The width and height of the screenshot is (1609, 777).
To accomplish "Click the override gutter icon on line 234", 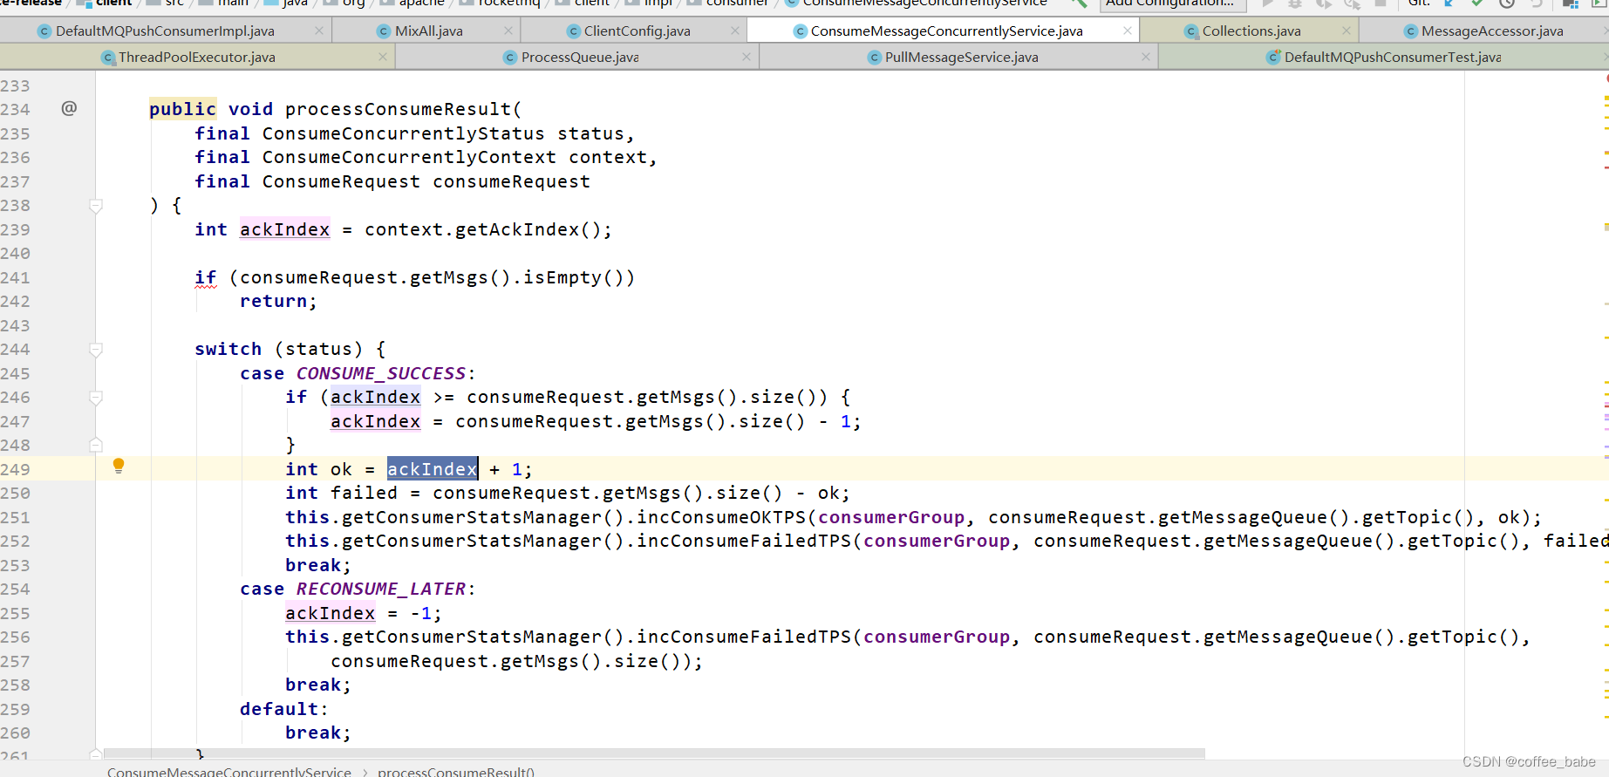I will (69, 108).
